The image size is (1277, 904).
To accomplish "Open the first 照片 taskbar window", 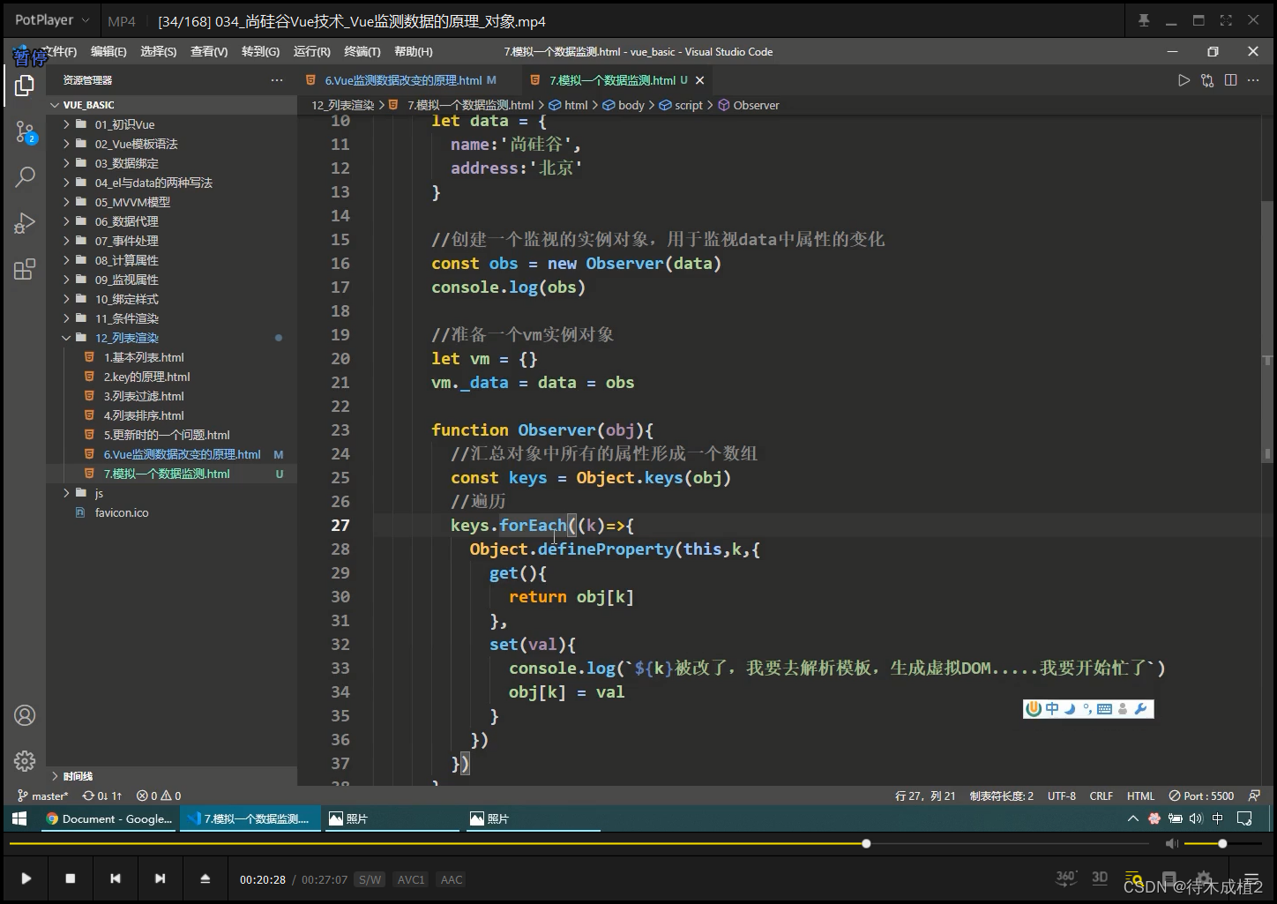I will [390, 818].
